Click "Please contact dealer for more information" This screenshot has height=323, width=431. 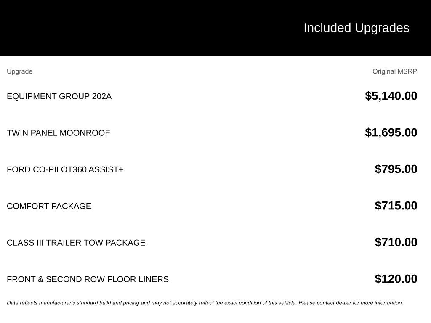(351, 303)
